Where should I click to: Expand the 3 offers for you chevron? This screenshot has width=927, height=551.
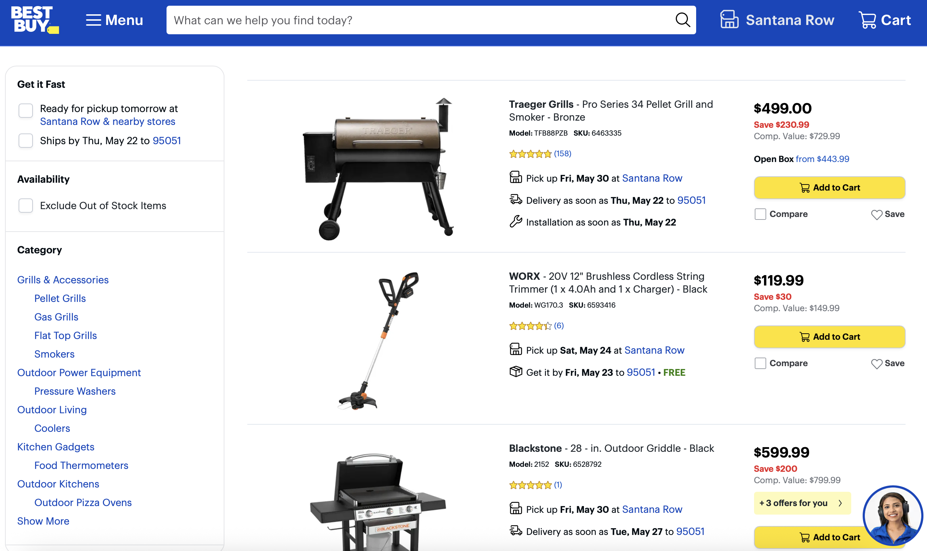point(840,503)
